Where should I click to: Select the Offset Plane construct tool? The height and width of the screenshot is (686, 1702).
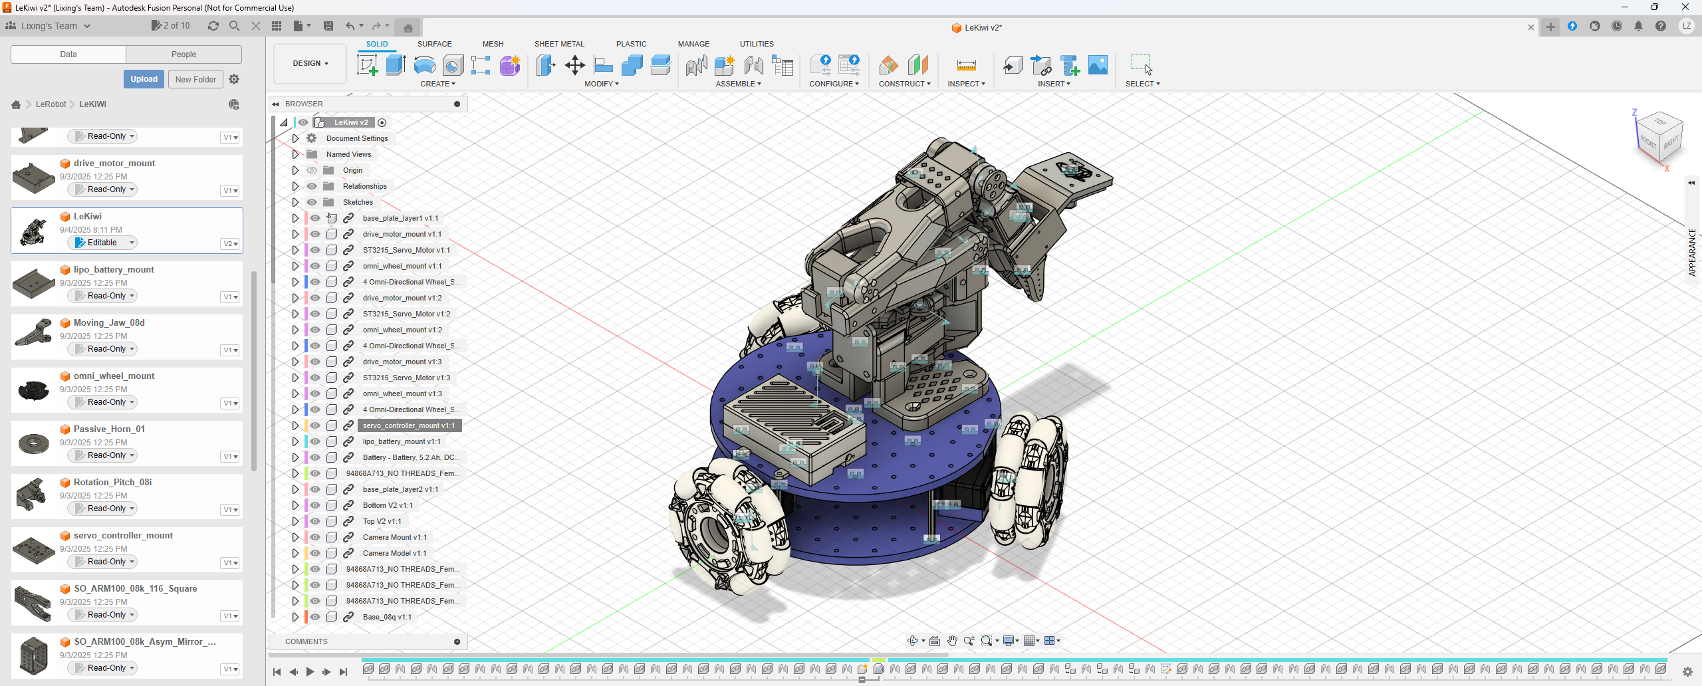[889, 65]
